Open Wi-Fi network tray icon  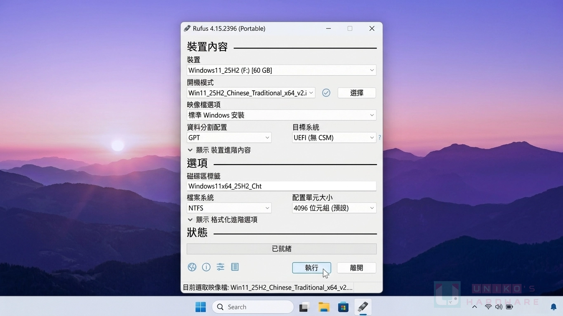[488, 307]
